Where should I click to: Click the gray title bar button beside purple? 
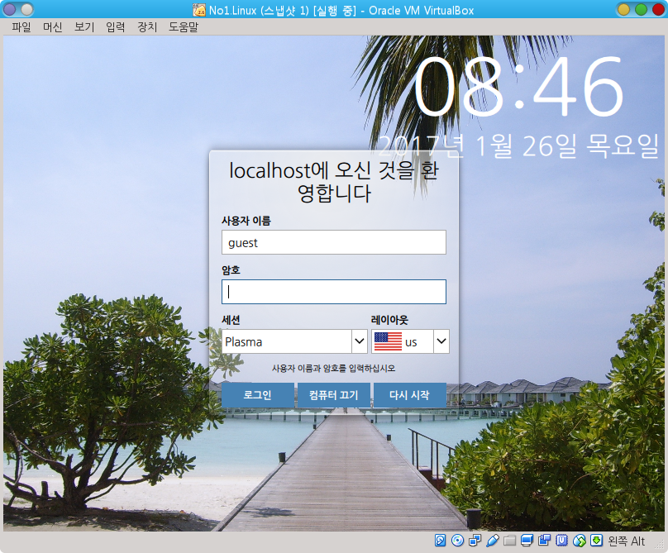coord(26,9)
